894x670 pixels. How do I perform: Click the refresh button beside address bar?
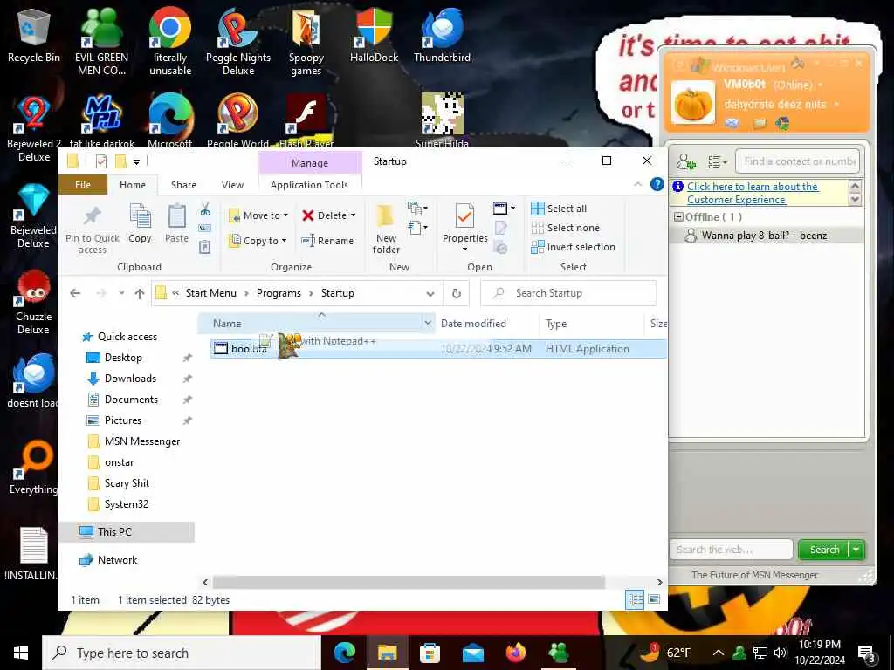pyautogui.click(x=456, y=293)
